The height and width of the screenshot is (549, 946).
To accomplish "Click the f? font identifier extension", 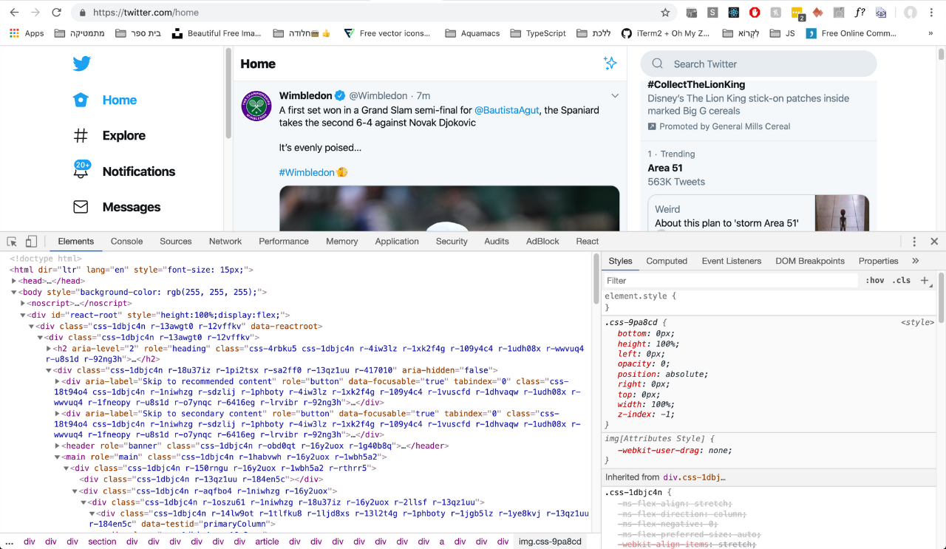I will point(860,13).
